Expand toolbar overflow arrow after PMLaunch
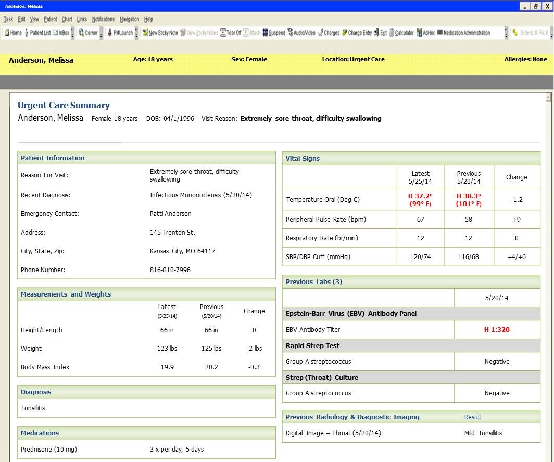The height and width of the screenshot is (462, 554). (137, 33)
